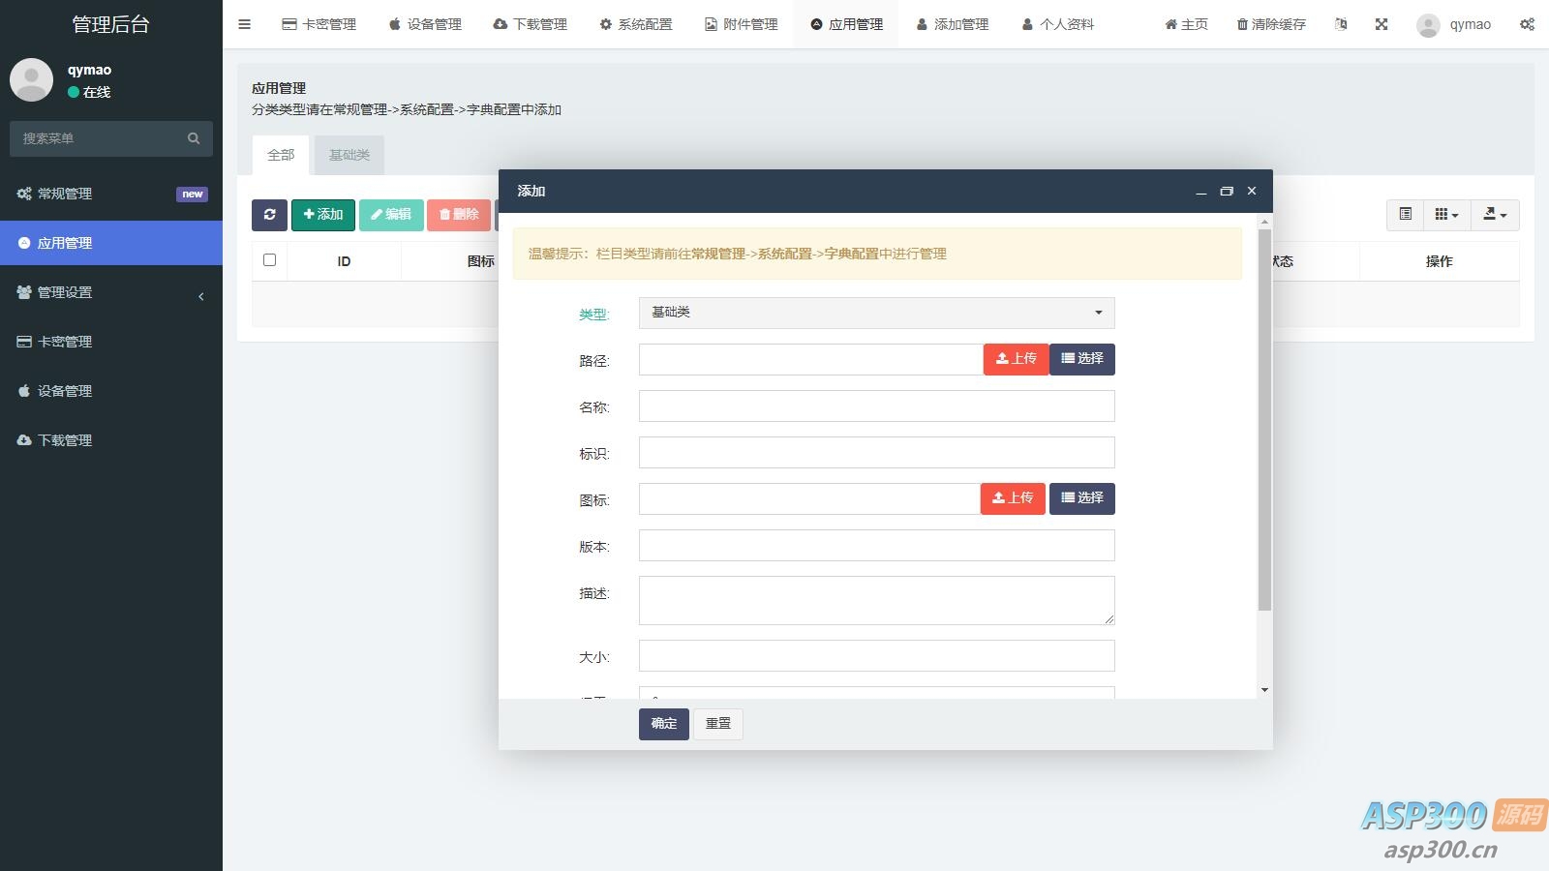Click the search magnifier in sidebar menu
The image size is (1549, 871).
pos(194,138)
